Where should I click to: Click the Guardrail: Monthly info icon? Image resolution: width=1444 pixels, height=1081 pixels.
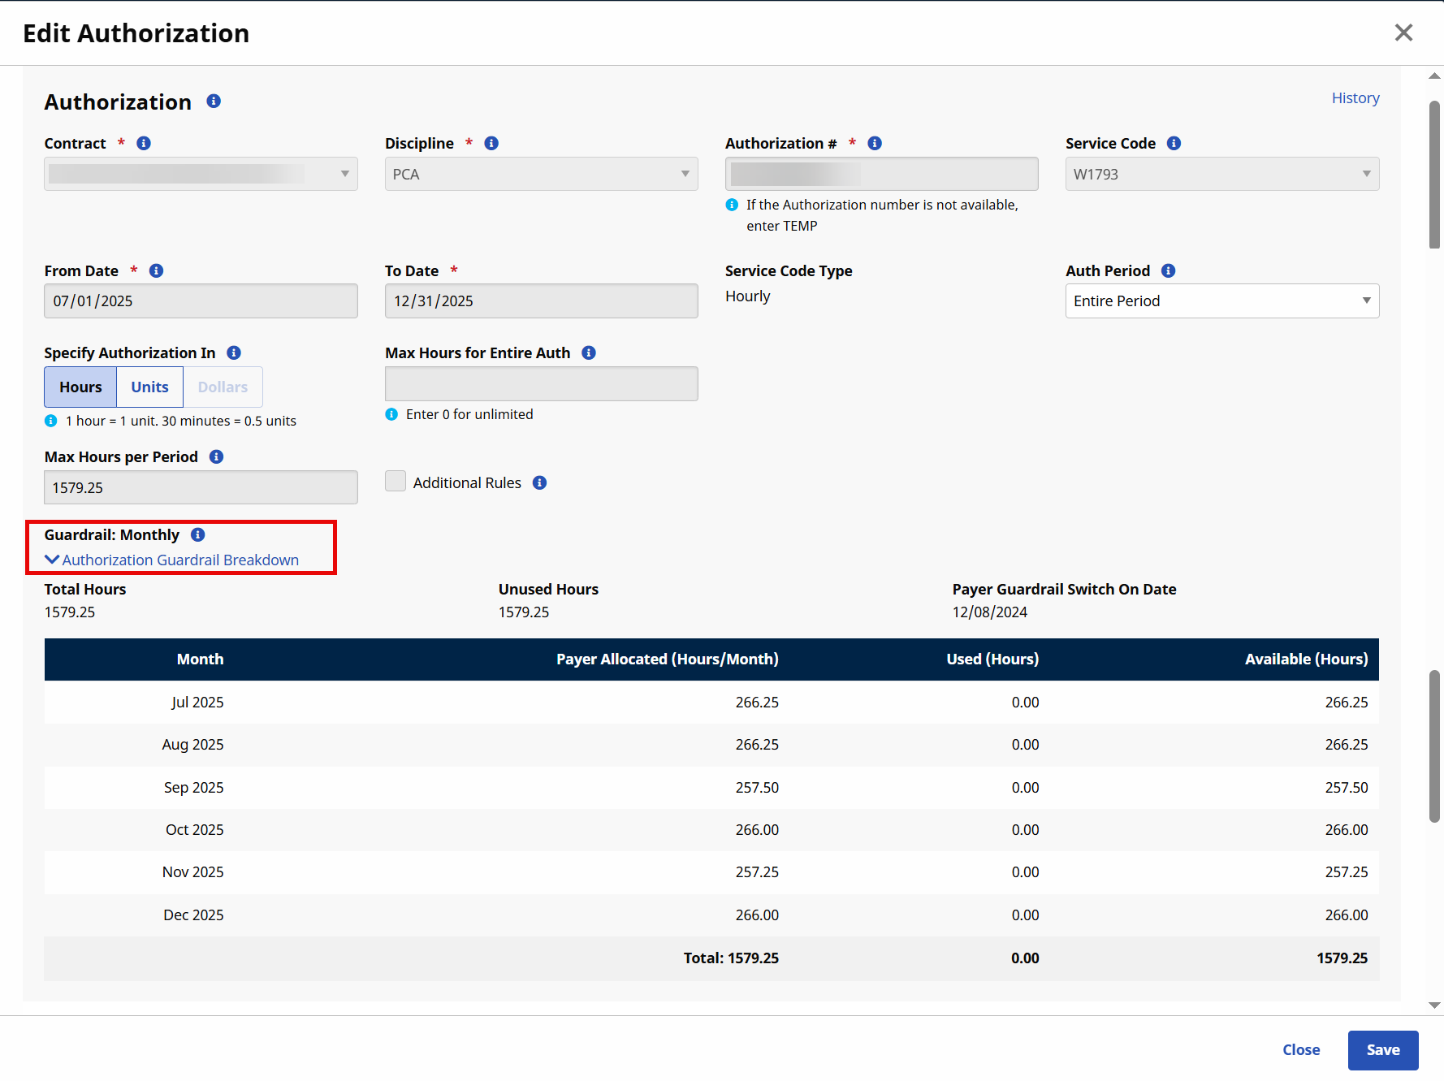(197, 535)
